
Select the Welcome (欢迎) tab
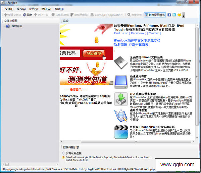[66, 21]
